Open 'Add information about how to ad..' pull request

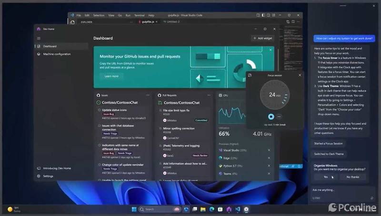(x=185, y=164)
